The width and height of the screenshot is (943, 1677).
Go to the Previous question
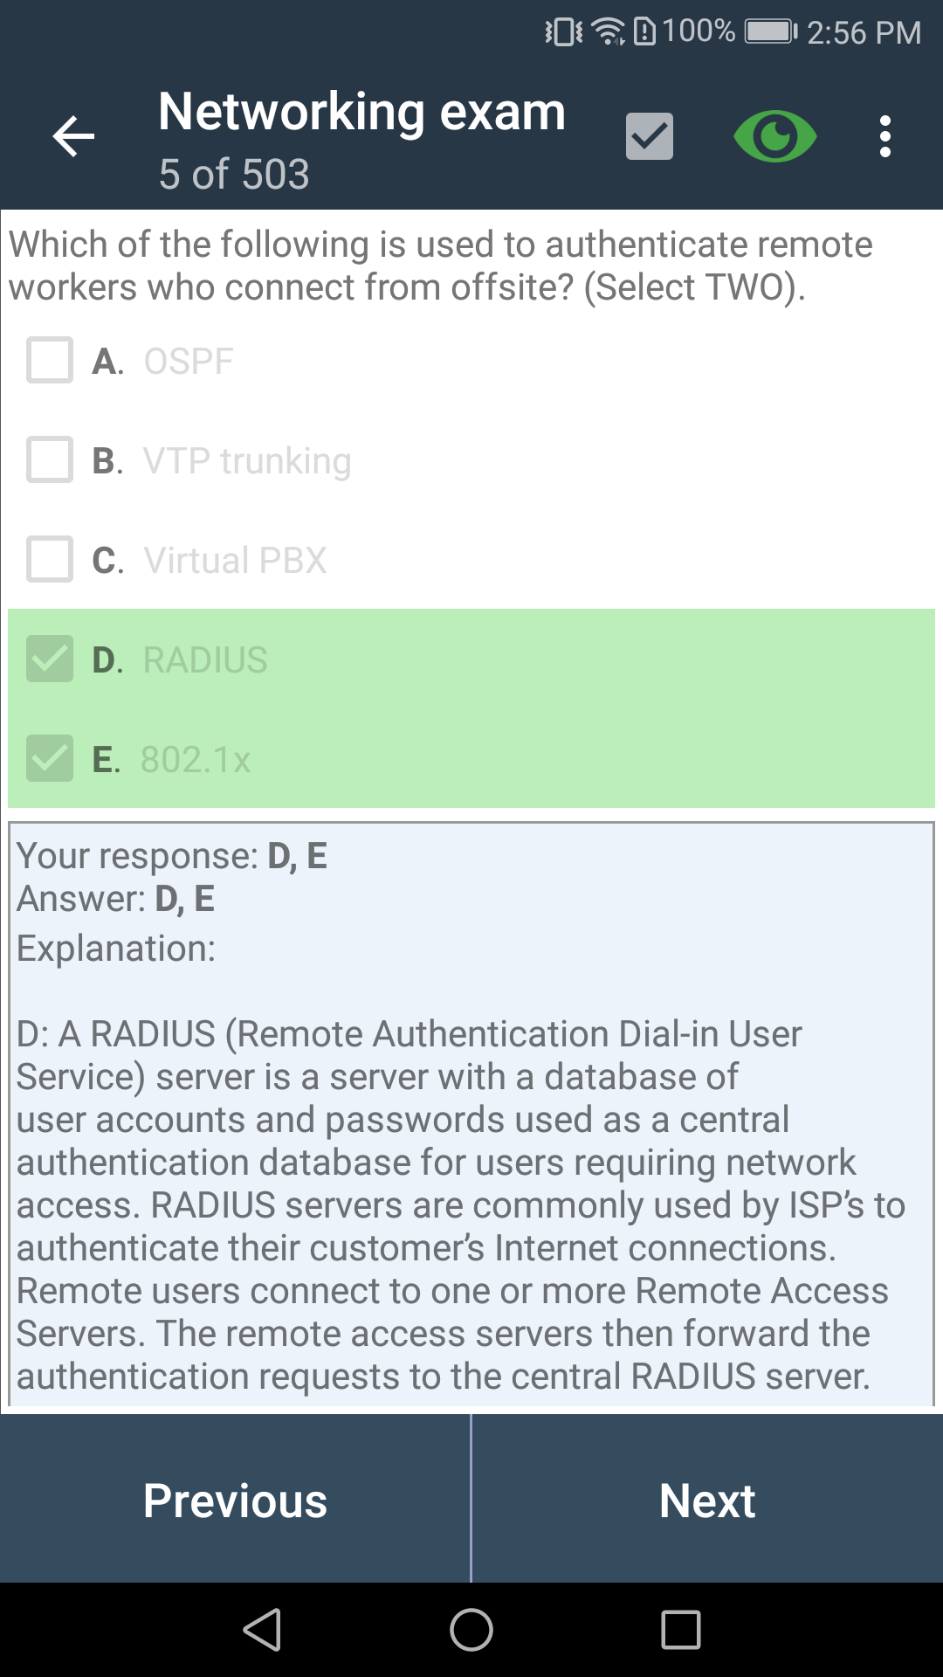tap(235, 1500)
